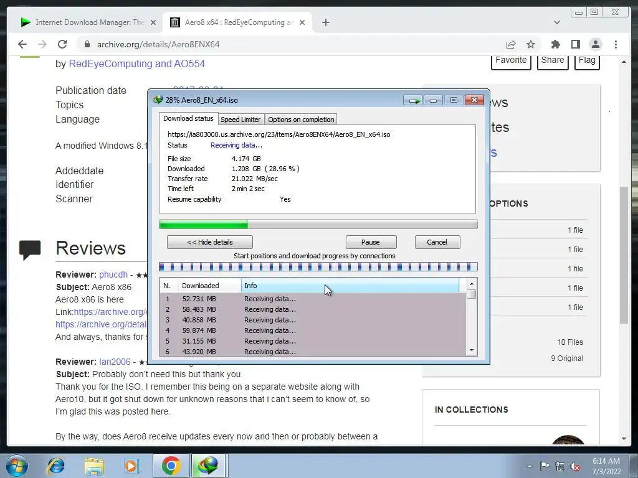Click the padlock site info icon

[87, 44]
